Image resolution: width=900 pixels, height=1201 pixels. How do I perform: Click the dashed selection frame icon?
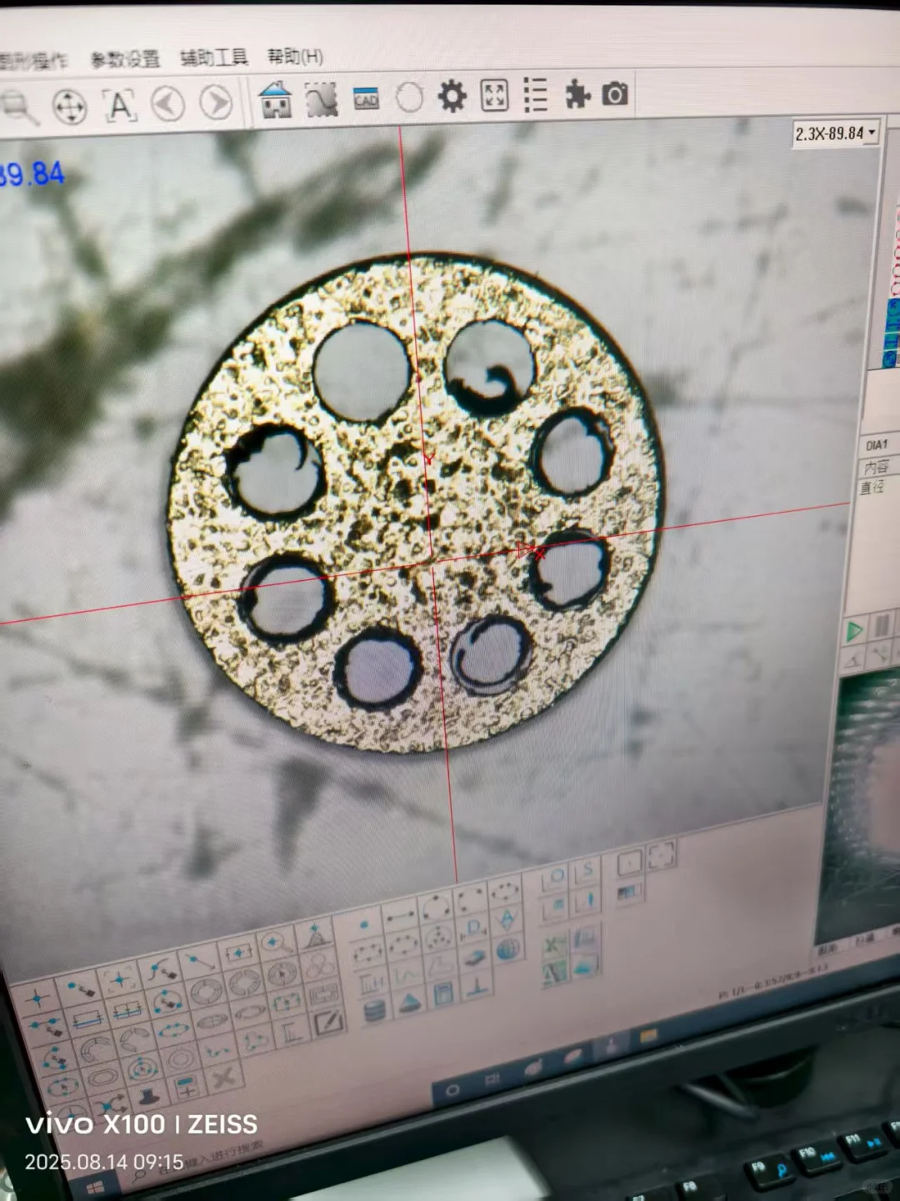661,854
